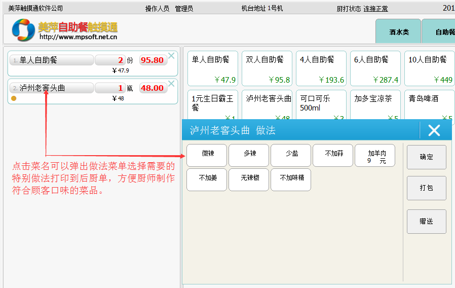Pick the 不加蒜 option
This screenshot has width=455, height=288.
point(333,155)
